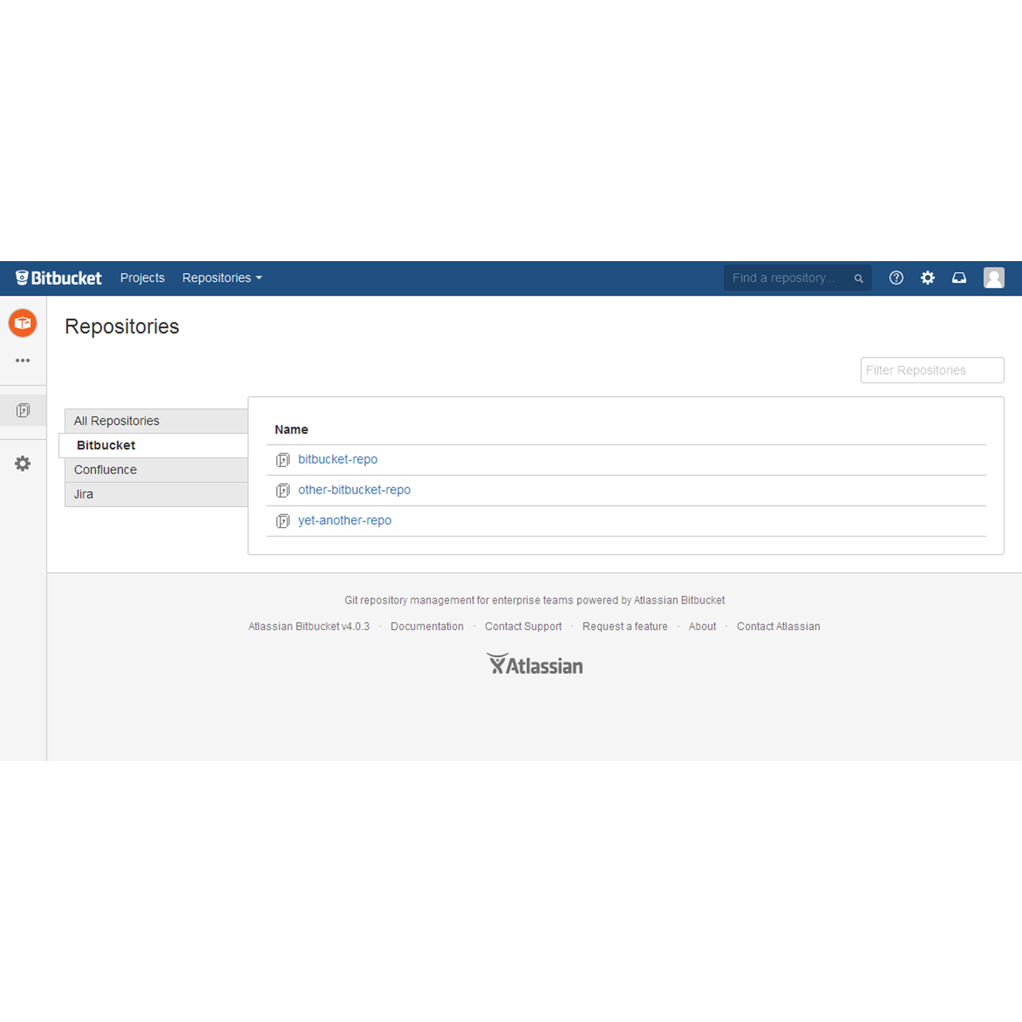The image size is (1022, 1022).
Task: Select the Jira project entry
Action: 83,493
